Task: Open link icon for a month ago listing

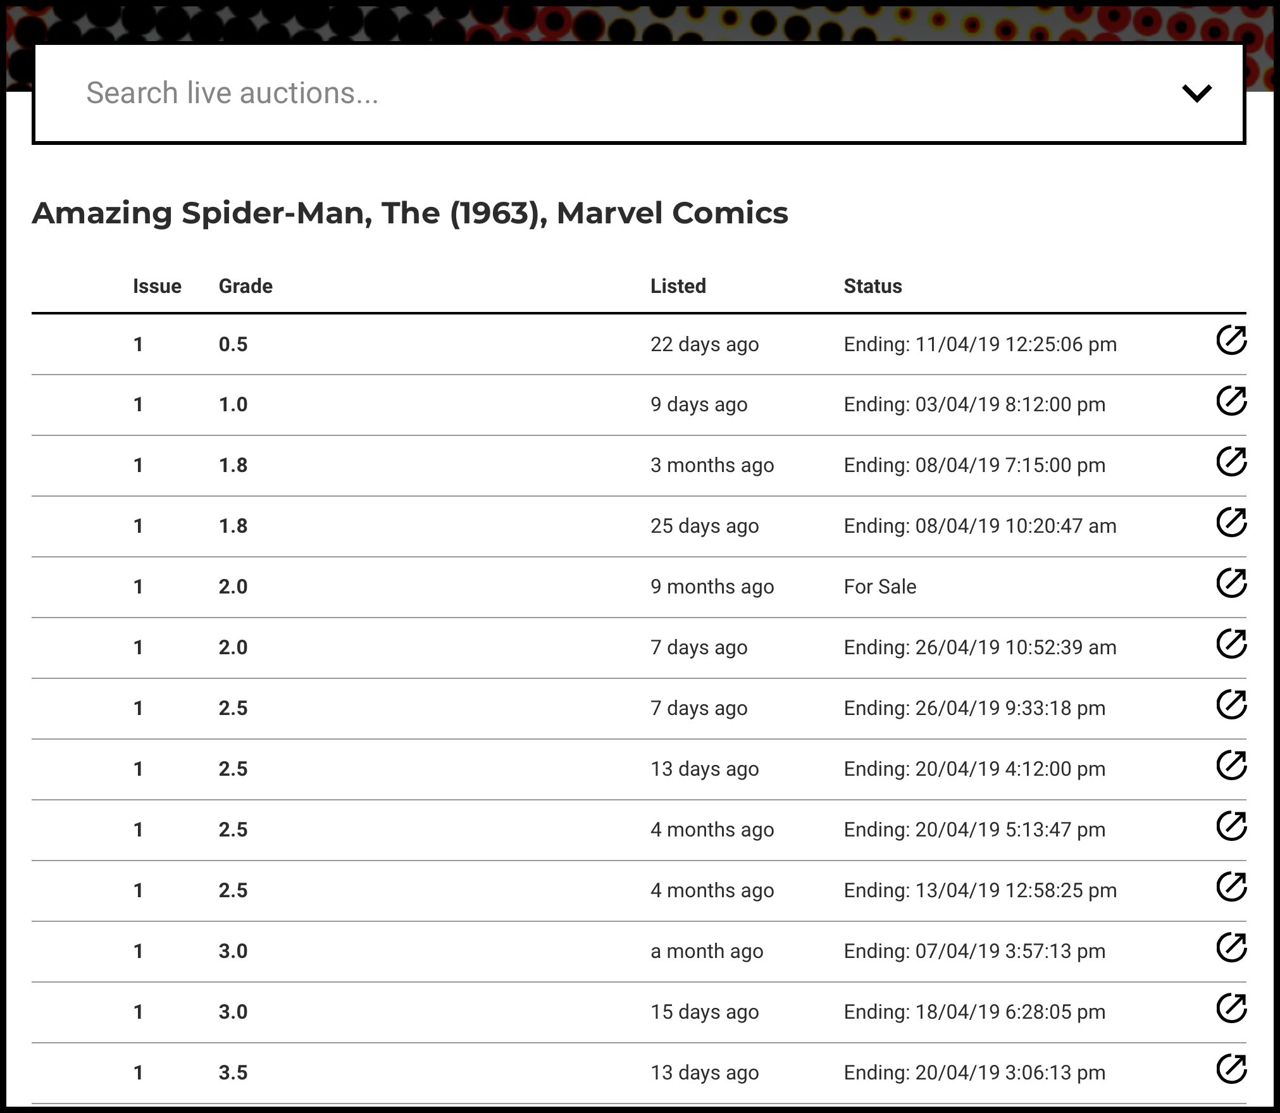Action: 1231,948
